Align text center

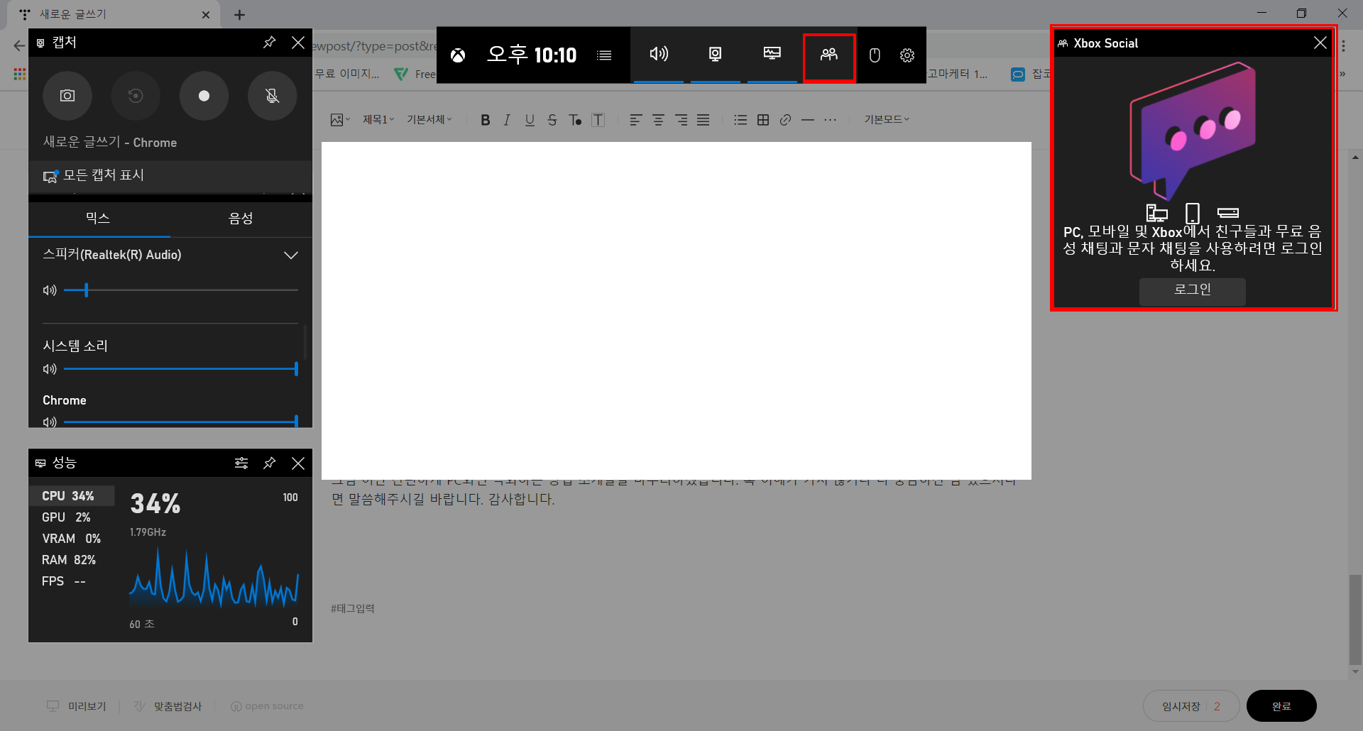658,120
